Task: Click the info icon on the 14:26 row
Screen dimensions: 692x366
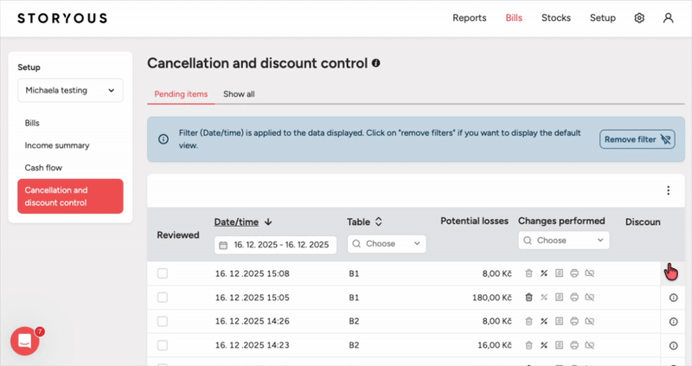Action: (x=674, y=321)
